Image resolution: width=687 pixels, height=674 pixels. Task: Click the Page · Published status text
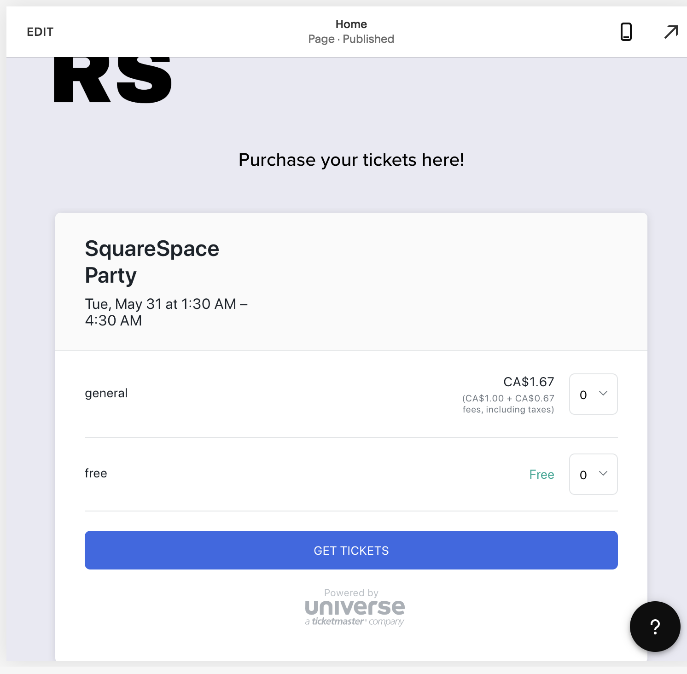(351, 39)
